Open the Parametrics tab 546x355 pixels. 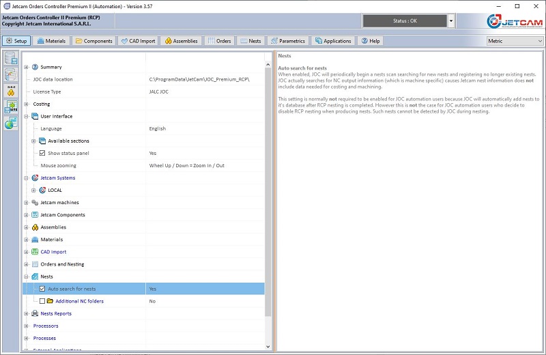pyautogui.click(x=287, y=41)
